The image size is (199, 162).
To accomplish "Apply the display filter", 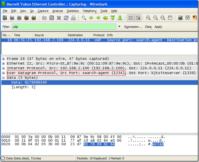I will pos(158,27).
